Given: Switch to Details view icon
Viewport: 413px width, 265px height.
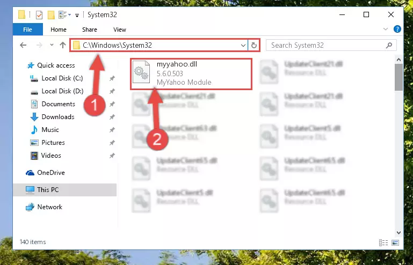Looking at the screenshot, I should (383, 242).
